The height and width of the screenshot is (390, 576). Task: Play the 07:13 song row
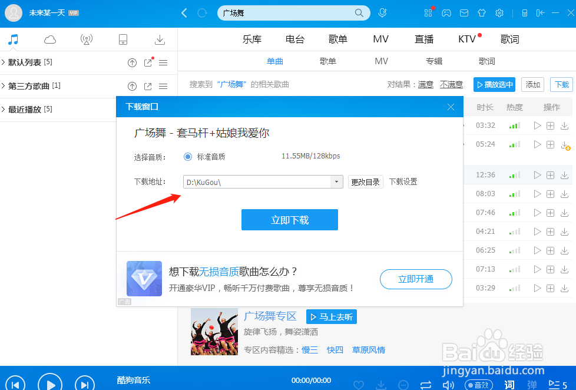click(x=537, y=269)
